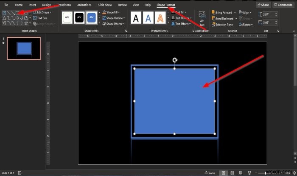This screenshot has height=176, width=297.
Task: Click the Share button
Action: [x=263, y=5]
